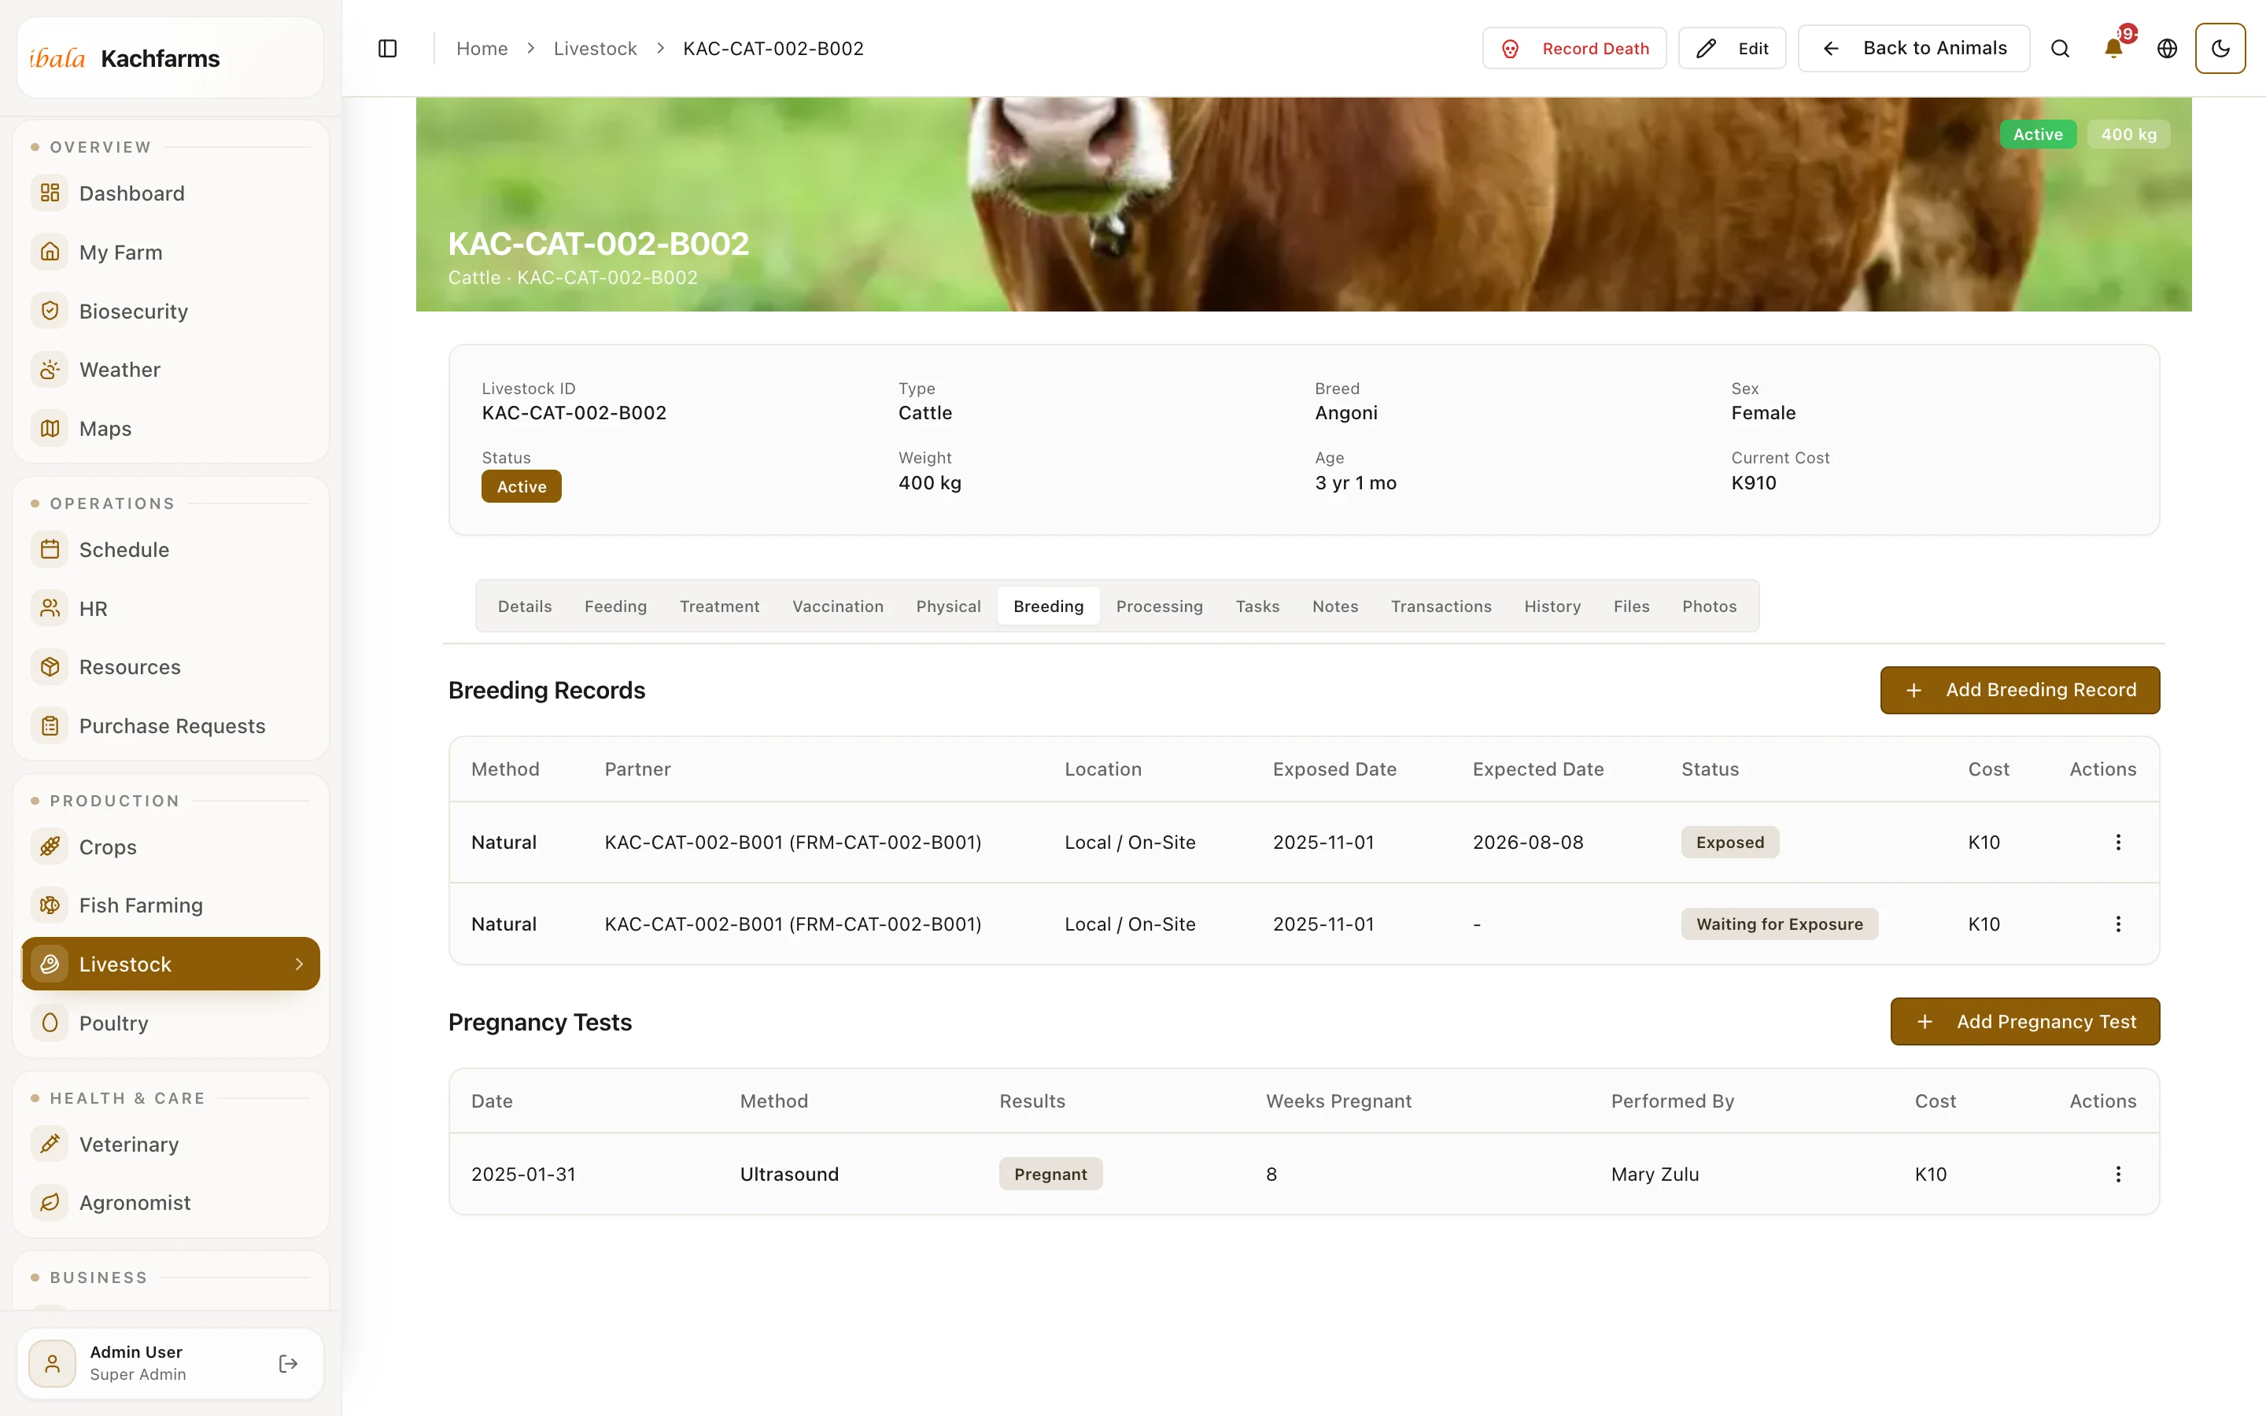Open Poultry section
This screenshot has height=1416, width=2266.
point(171,1023)
